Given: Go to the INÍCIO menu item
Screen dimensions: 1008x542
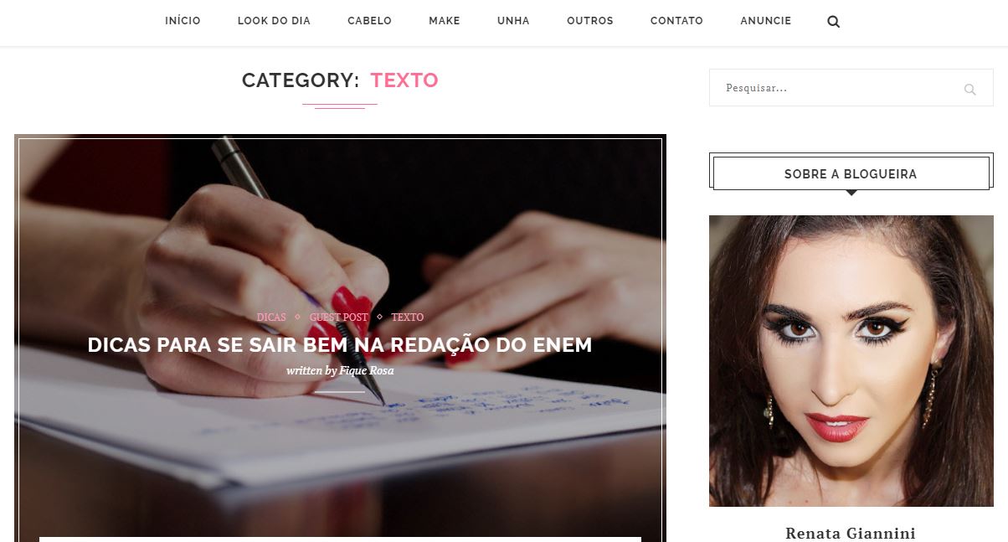Looking at the screenshot, I should (183, 21).
